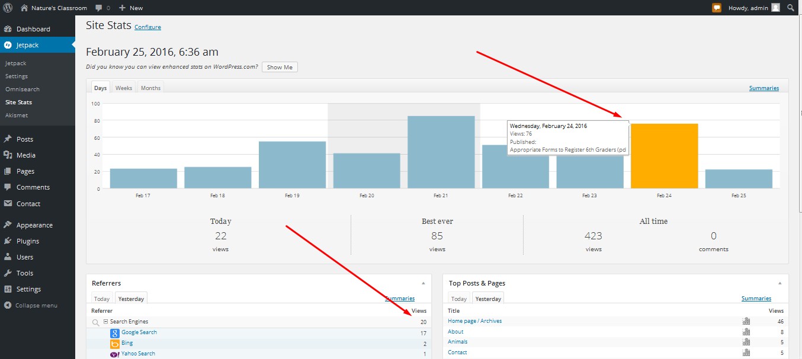Open the Google Search referrer link
The width and height of the screenshot is (802, 359).
point(139,332)
